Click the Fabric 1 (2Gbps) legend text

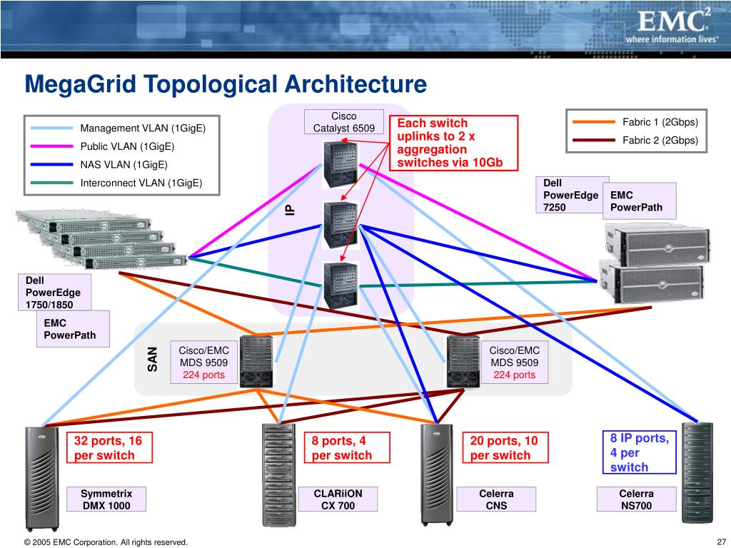[660, 122]
